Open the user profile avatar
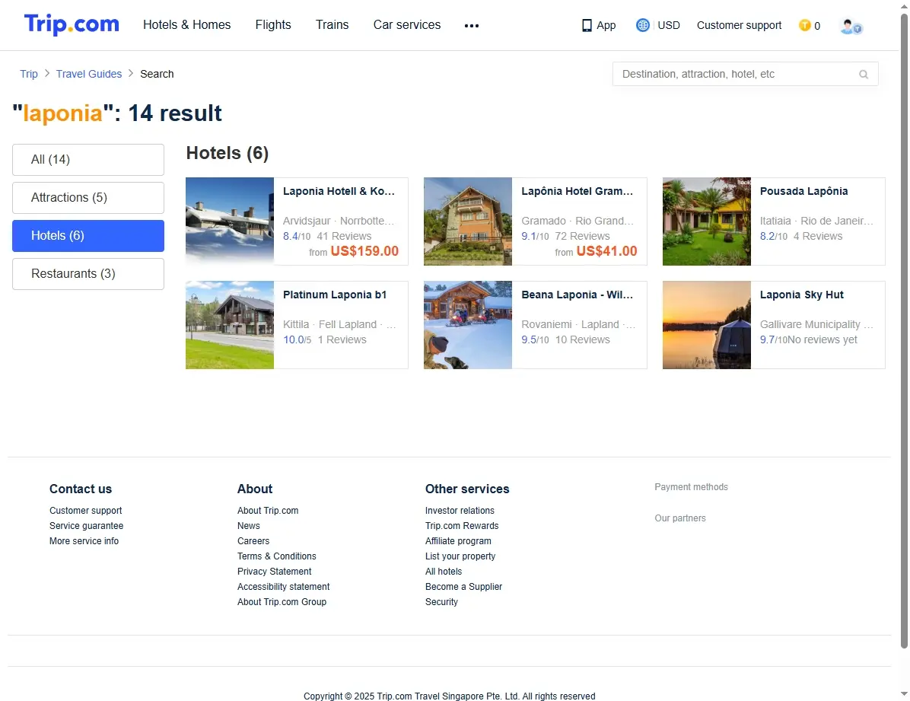 [851, 26]
